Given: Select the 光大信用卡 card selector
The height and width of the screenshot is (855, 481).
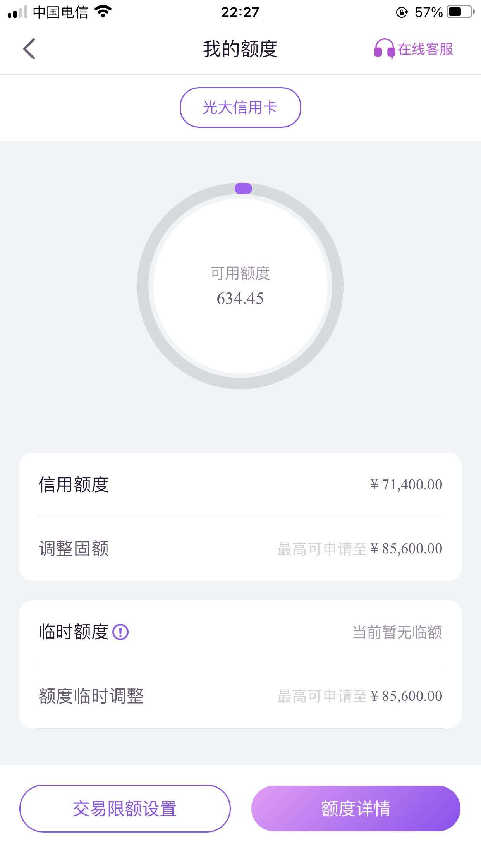Looking at the screenshot, I should (x=240, y=107).
